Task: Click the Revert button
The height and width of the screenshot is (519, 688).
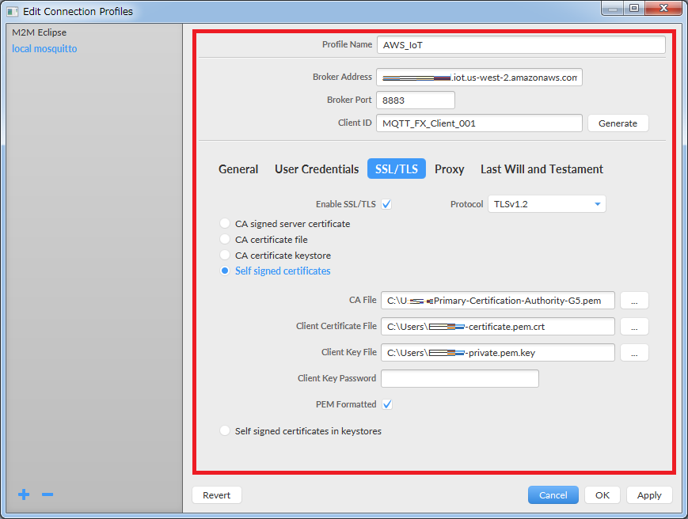Action: click(216, 495)
